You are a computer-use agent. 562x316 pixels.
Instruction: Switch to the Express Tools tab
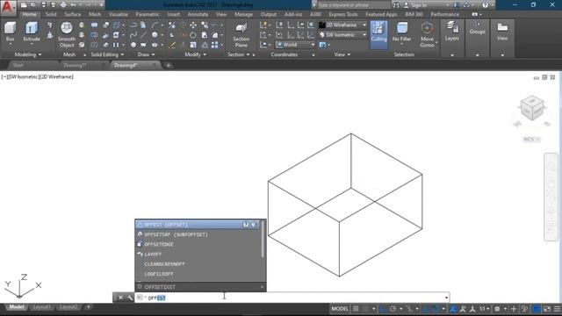[x=343, y=14]
